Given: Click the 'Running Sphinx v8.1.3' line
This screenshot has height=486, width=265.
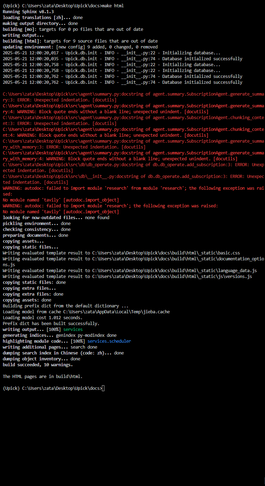Looking at the screenshot, I should (x=28, y=12).
